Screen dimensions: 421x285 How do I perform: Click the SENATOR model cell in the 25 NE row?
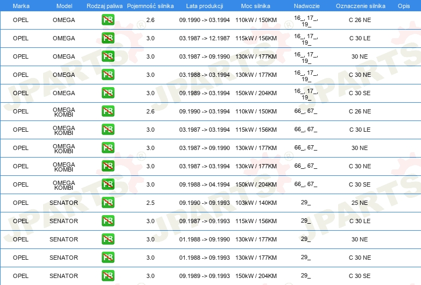tap(64, 203)
